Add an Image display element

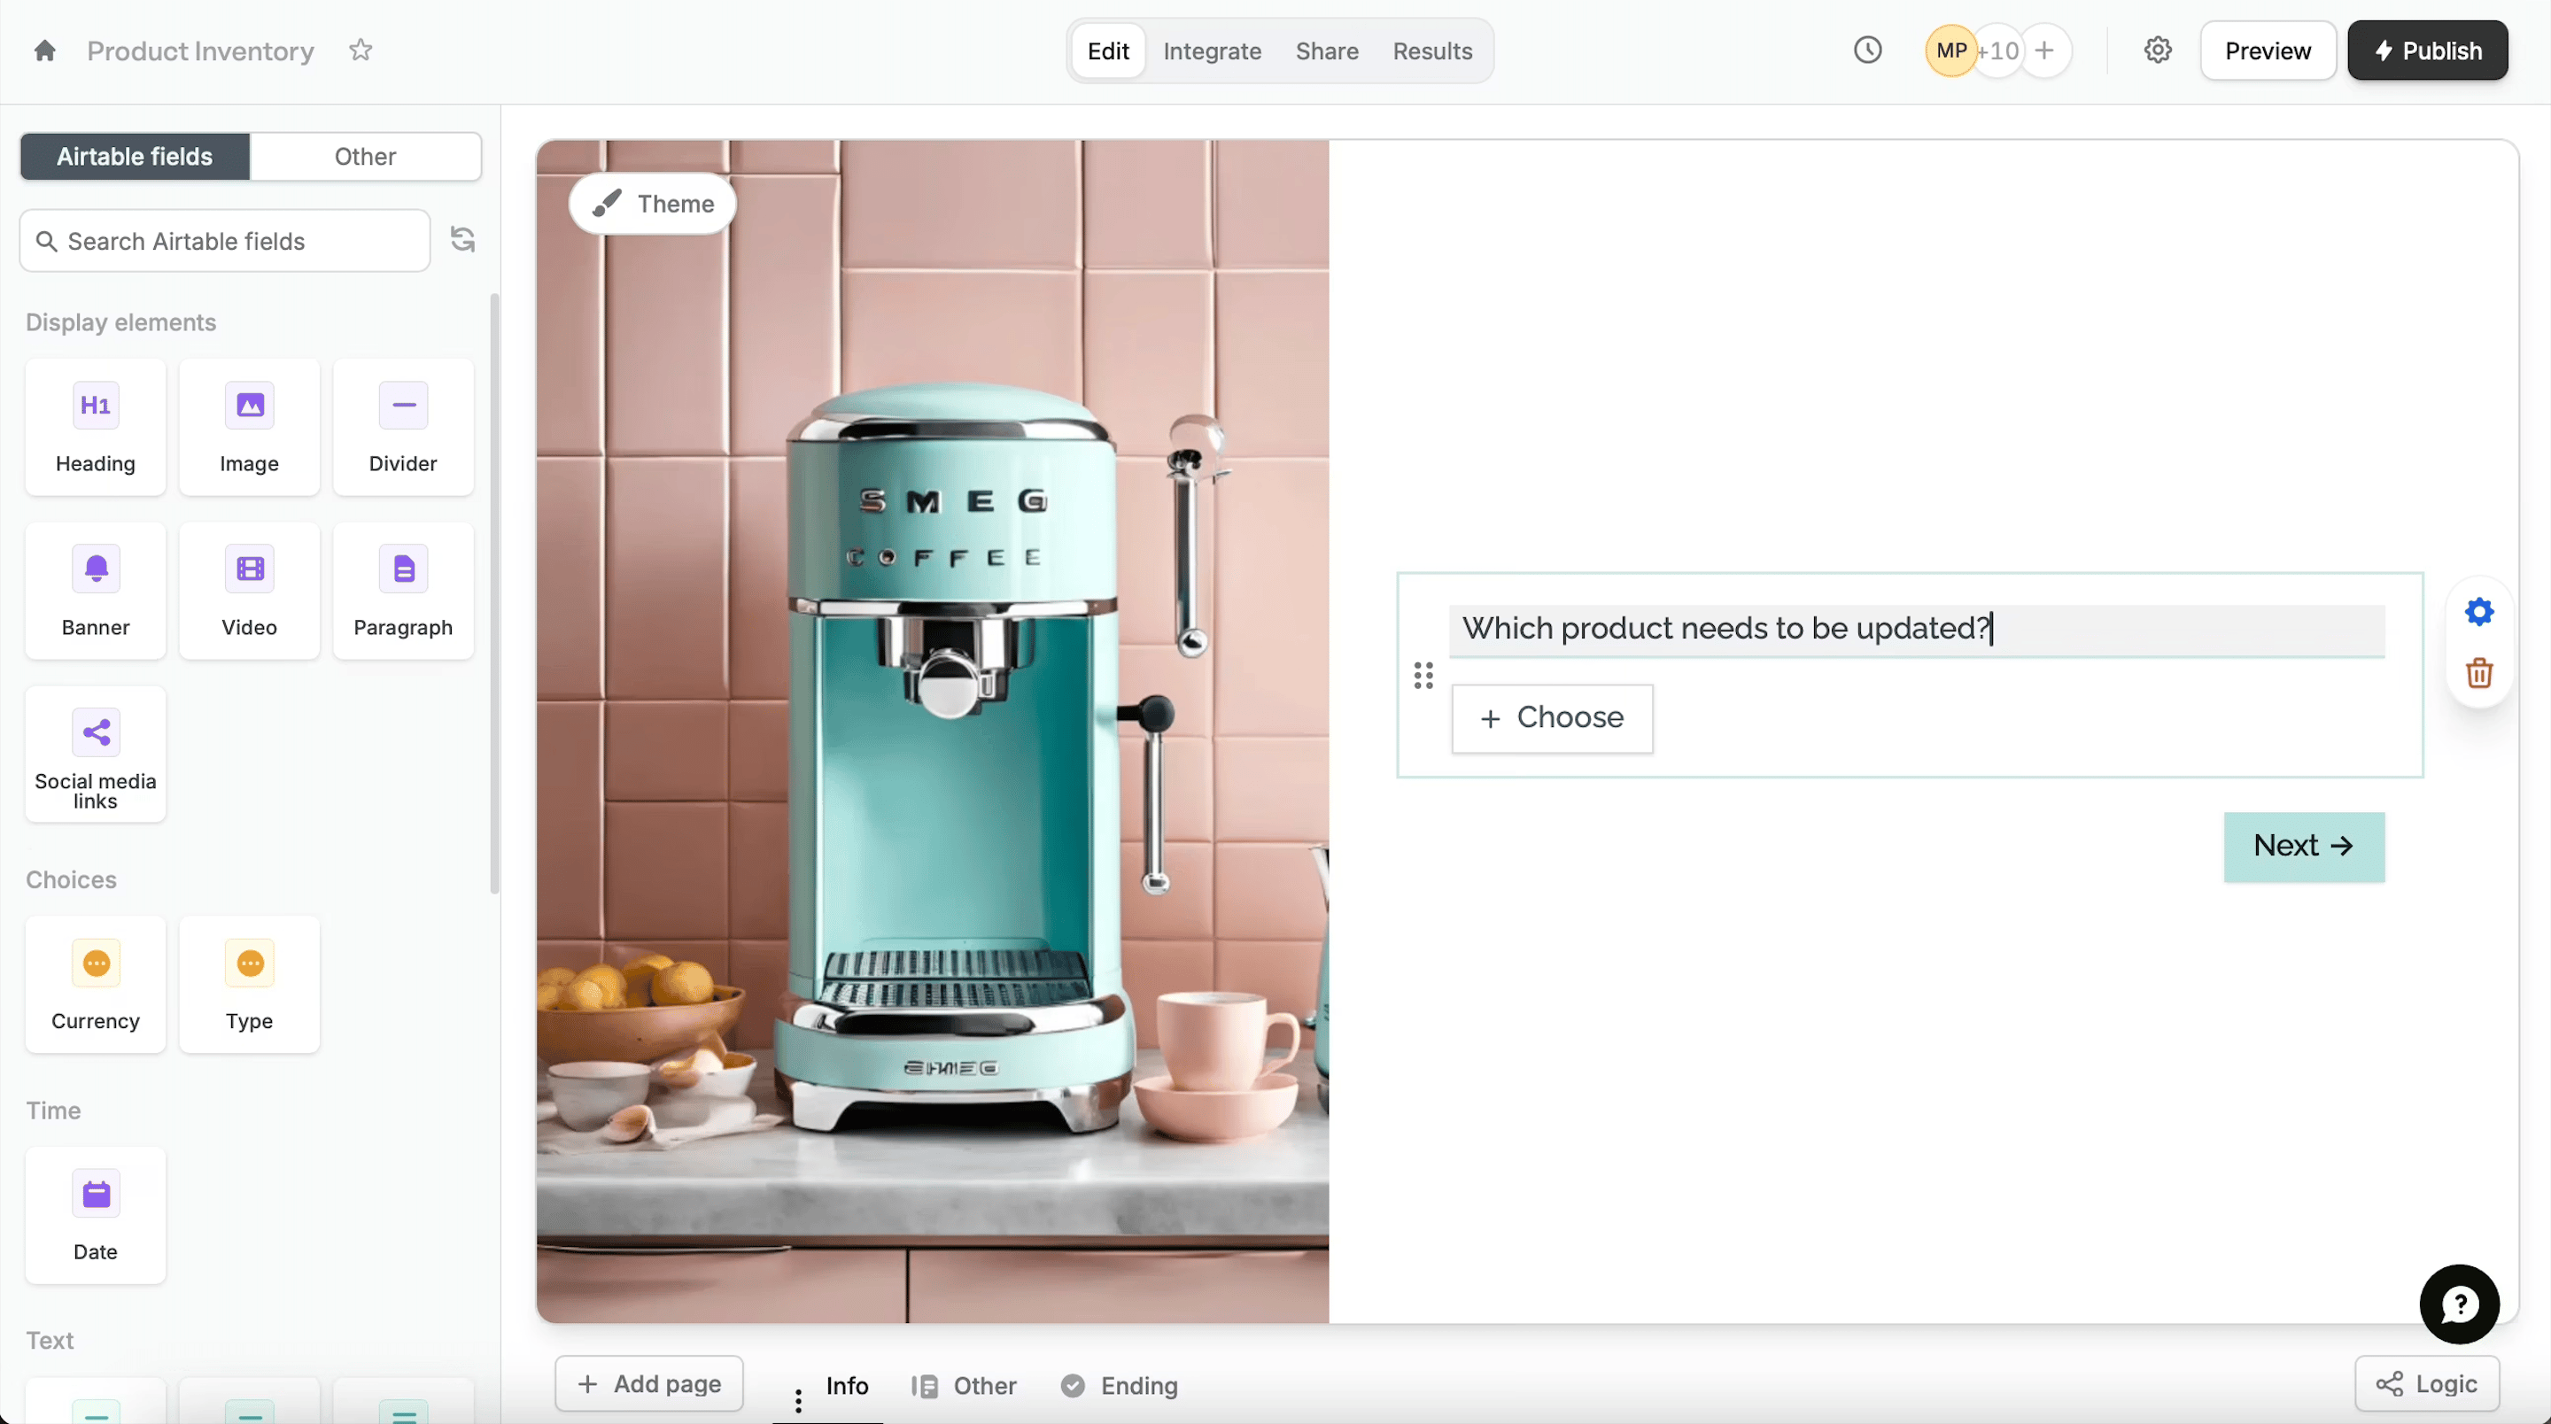pyautogui.click(x=250, y=427)
